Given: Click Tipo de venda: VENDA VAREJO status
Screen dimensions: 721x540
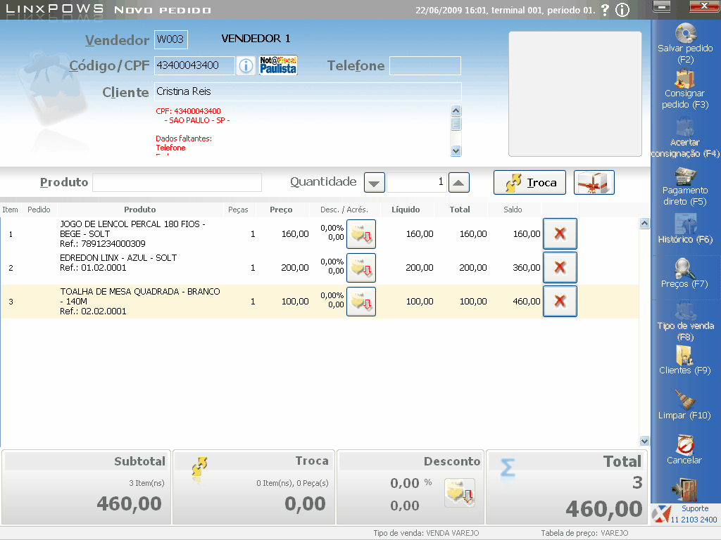Looking at the screenshot, I should tap(426, 533).
